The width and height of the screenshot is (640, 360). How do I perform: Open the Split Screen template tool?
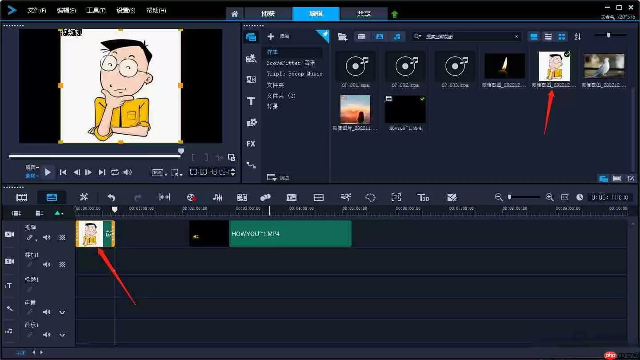point(319,197)
